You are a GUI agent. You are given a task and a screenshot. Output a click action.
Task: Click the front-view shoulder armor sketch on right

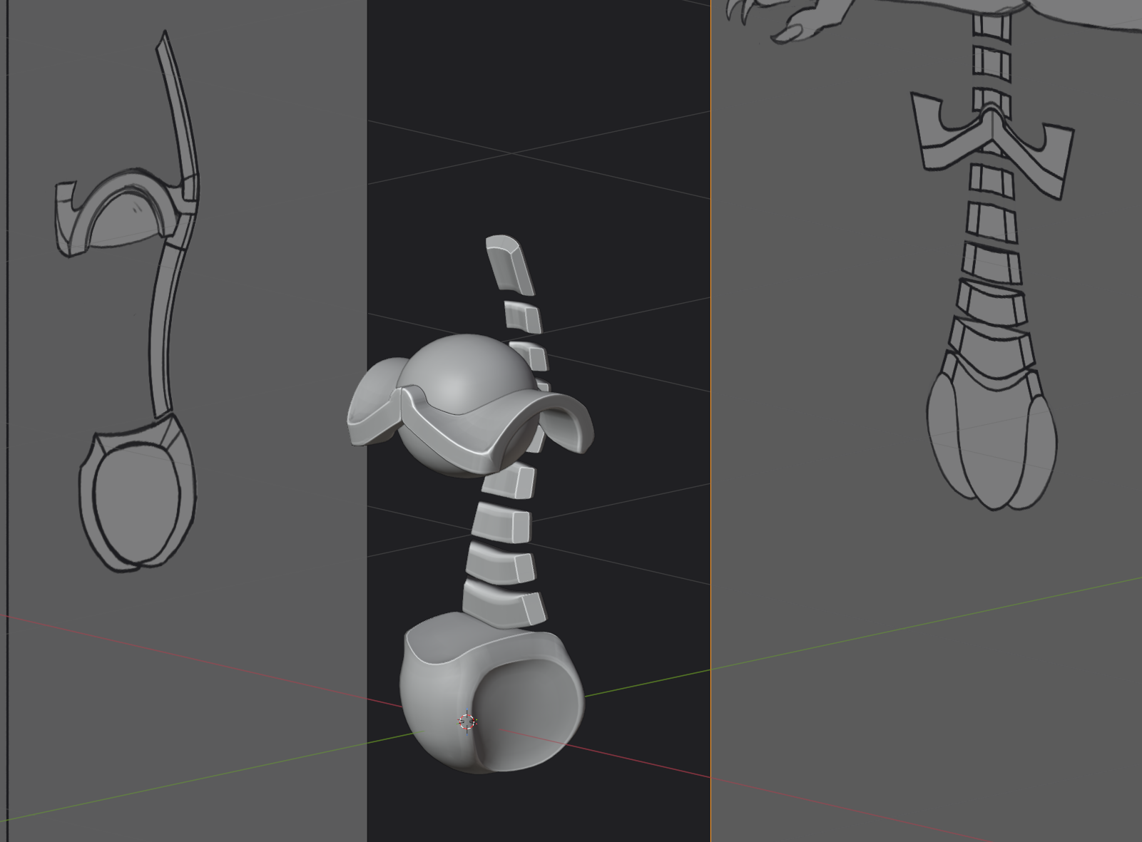991,139
